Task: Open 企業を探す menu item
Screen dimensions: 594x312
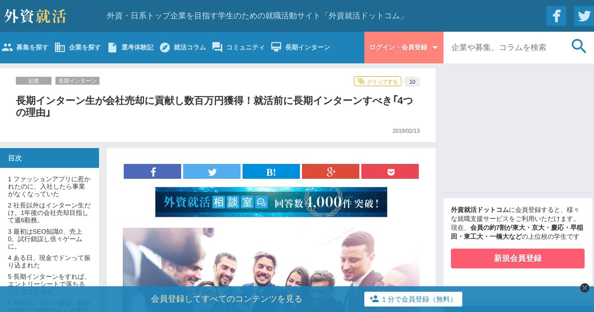Action: [x=78, y=48]
